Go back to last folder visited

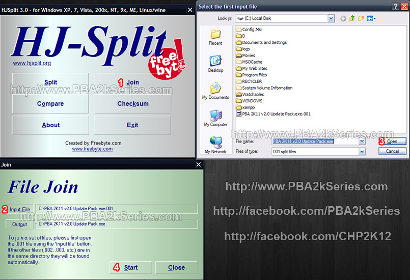343,18
